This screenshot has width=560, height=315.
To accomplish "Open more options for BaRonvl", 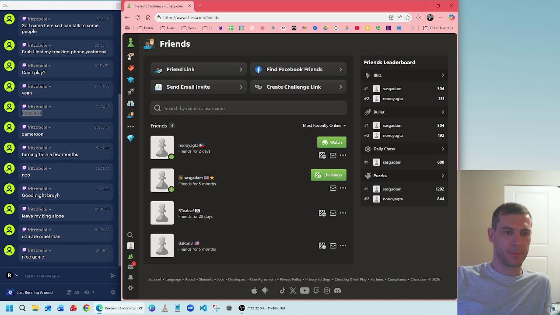I will [343, 246].
